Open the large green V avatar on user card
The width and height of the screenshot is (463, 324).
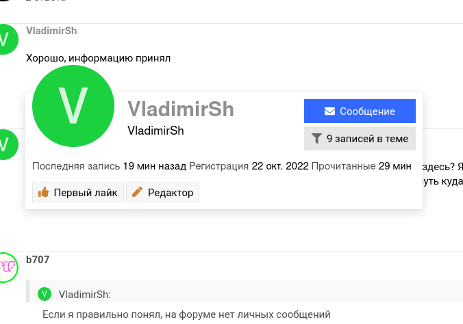point(73,106)
